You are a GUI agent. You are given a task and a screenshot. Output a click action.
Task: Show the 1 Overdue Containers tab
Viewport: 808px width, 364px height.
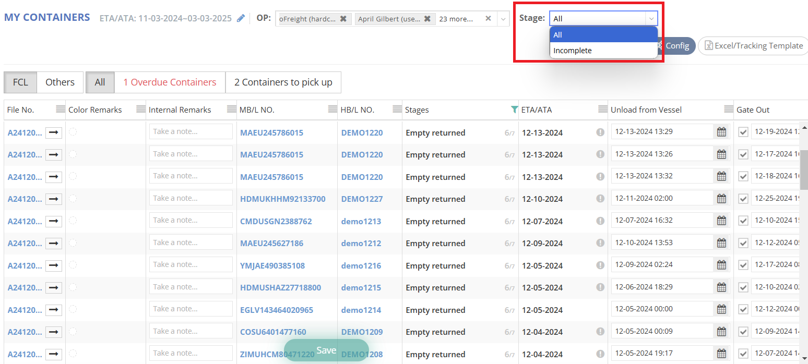click(170, 82)
